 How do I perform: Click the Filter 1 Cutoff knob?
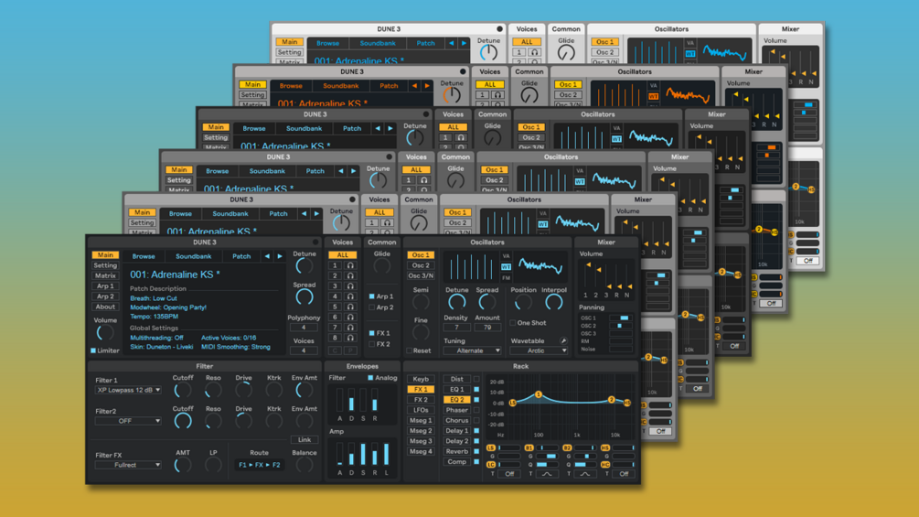click(x=183, y=390)
